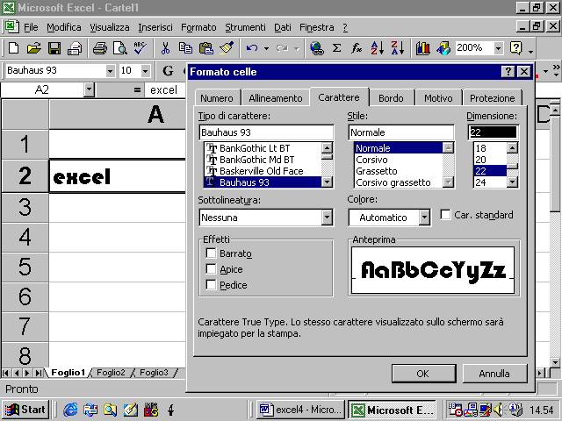This screenshot has height=421, width=562.
Task: Switch to the Motivo tab
Action: [438, 98]
